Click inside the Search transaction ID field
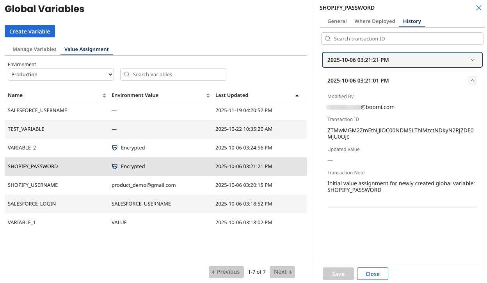 click(x=402, y=39)
